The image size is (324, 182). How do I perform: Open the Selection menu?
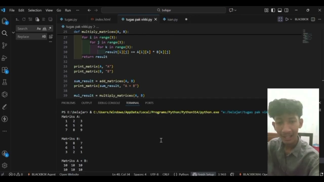pos(35,10)
